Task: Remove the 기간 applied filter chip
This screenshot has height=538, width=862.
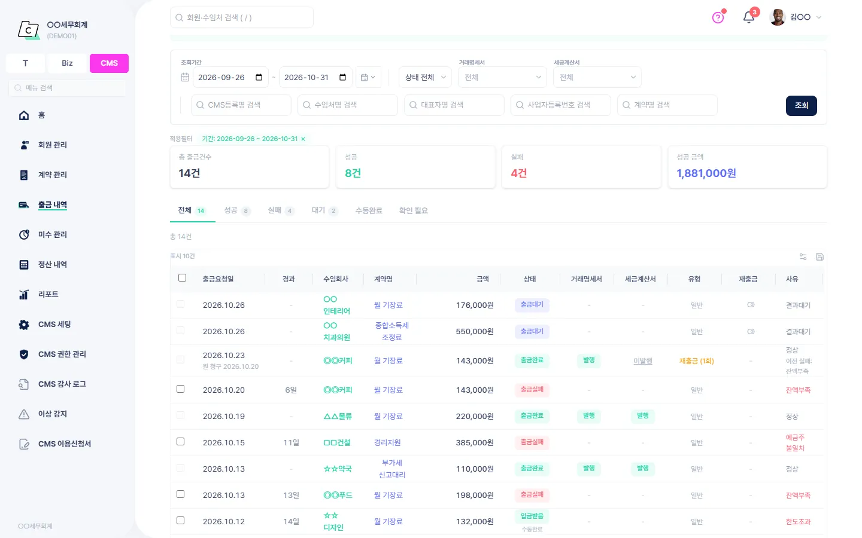Action: coord(303,139)
